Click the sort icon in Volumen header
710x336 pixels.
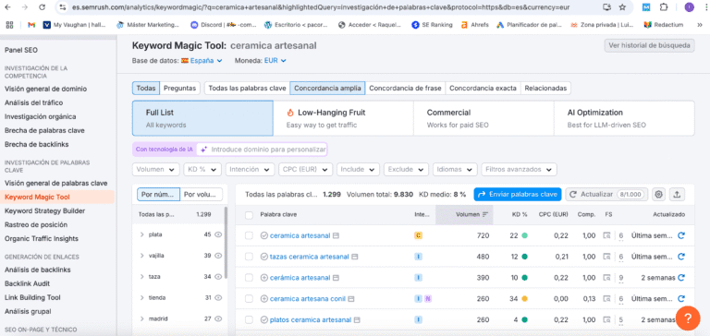[x=485, y=215]
